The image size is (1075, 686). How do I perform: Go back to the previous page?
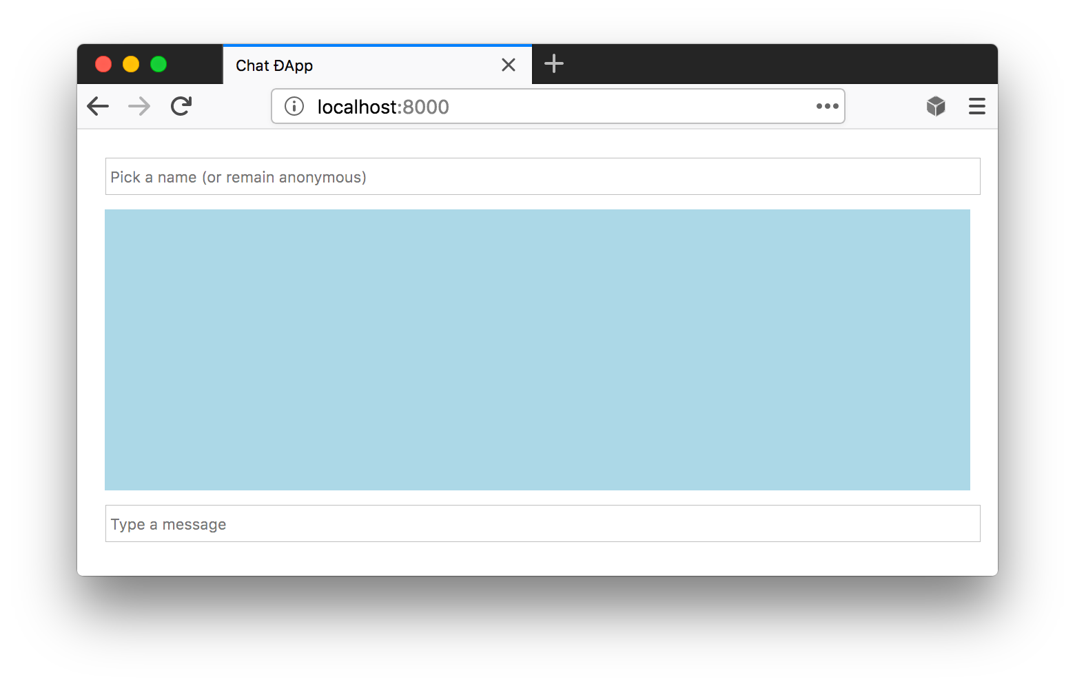click(x=98, y=106)
